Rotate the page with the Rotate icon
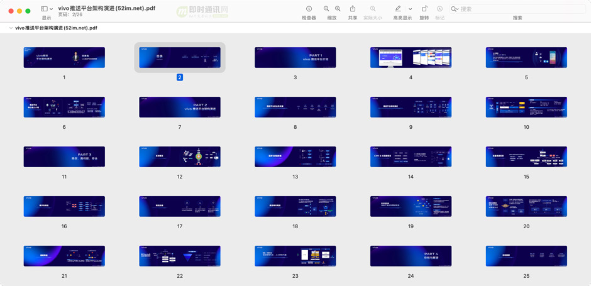The height and width of the screenshot is (286, 591). (x=424, y=9)
